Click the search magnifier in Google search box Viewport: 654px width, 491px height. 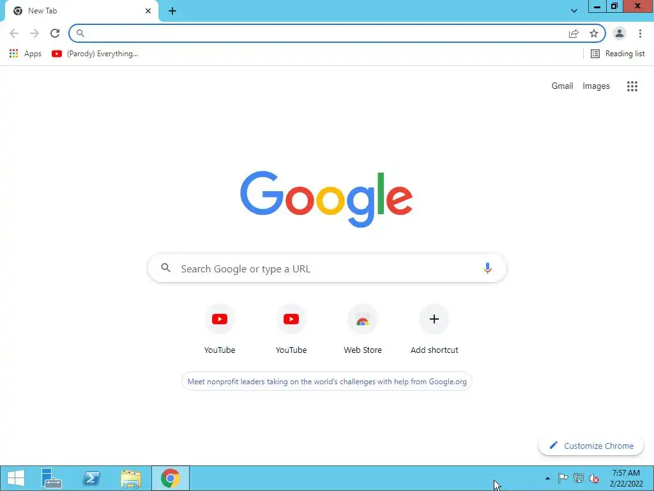(165, 268)
